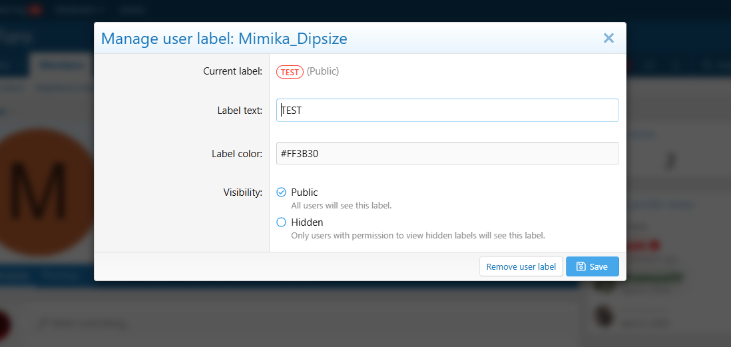This screenshot has height=347, width=731.
Task: Click the floppy disk icon on Save
Action: [581, 266]
